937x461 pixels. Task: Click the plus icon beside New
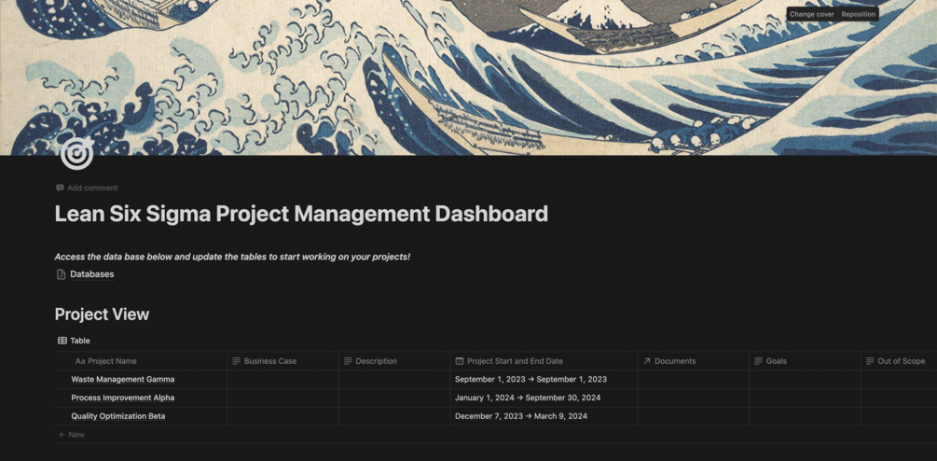tap(61, 435)
